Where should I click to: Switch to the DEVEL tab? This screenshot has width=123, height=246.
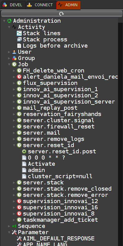[13, 5]
